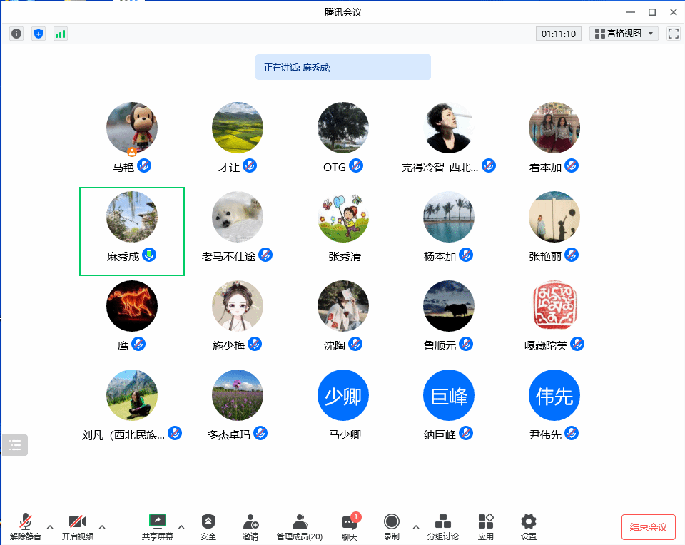
Task: Open the Share Screen (共享屏幕) tool
Action: pos(157,526)
